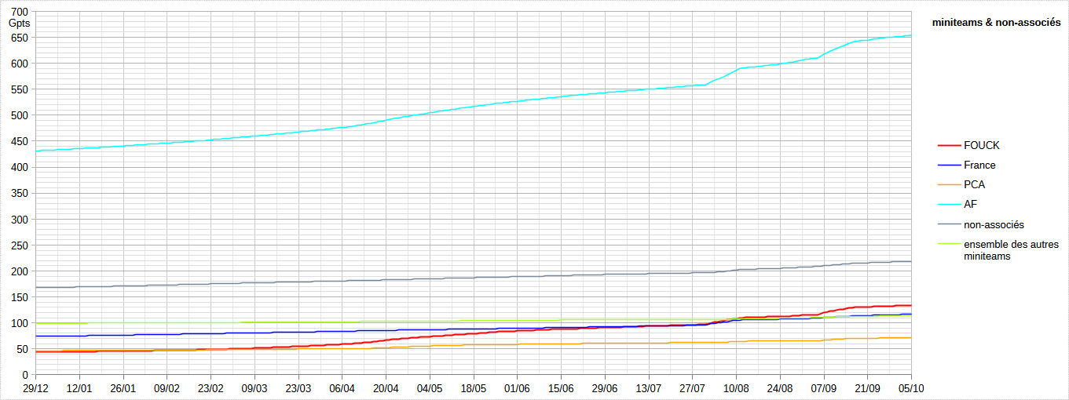Click the blue France legend color marker

pyautogui.click(x=949, y=165)
